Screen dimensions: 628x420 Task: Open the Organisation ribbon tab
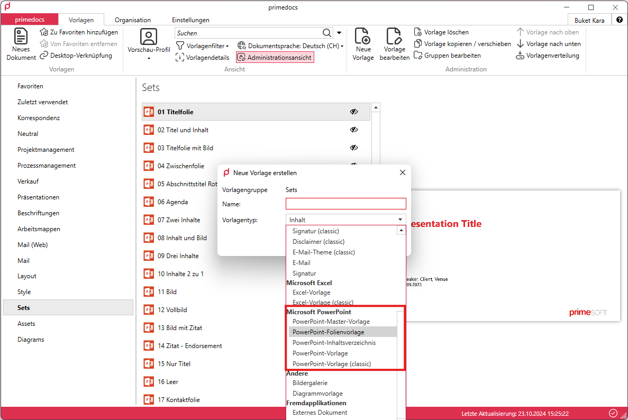[x=133, y=20]
